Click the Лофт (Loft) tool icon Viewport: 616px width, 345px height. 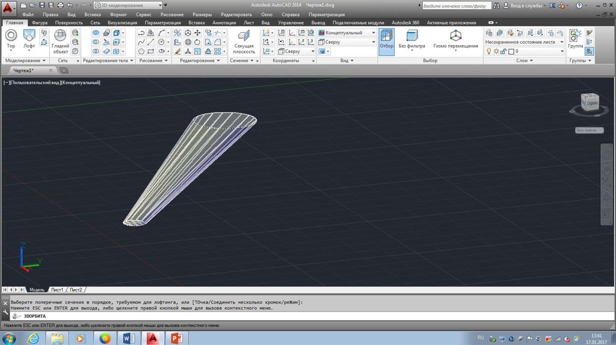(29, 36)
